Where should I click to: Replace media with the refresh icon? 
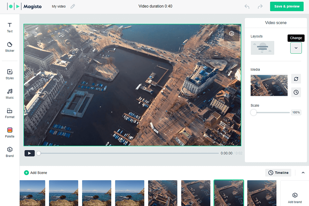(296, 79)
